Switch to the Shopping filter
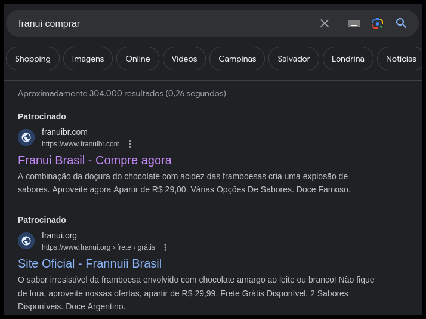 (x=33, y=59)
